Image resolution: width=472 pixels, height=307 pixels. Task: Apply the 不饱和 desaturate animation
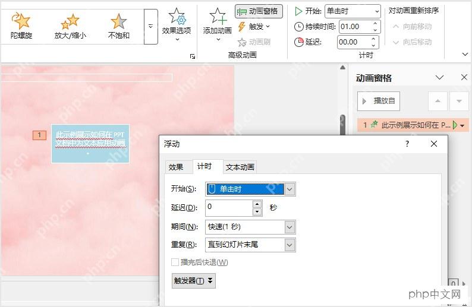click(x=119, y=26)
